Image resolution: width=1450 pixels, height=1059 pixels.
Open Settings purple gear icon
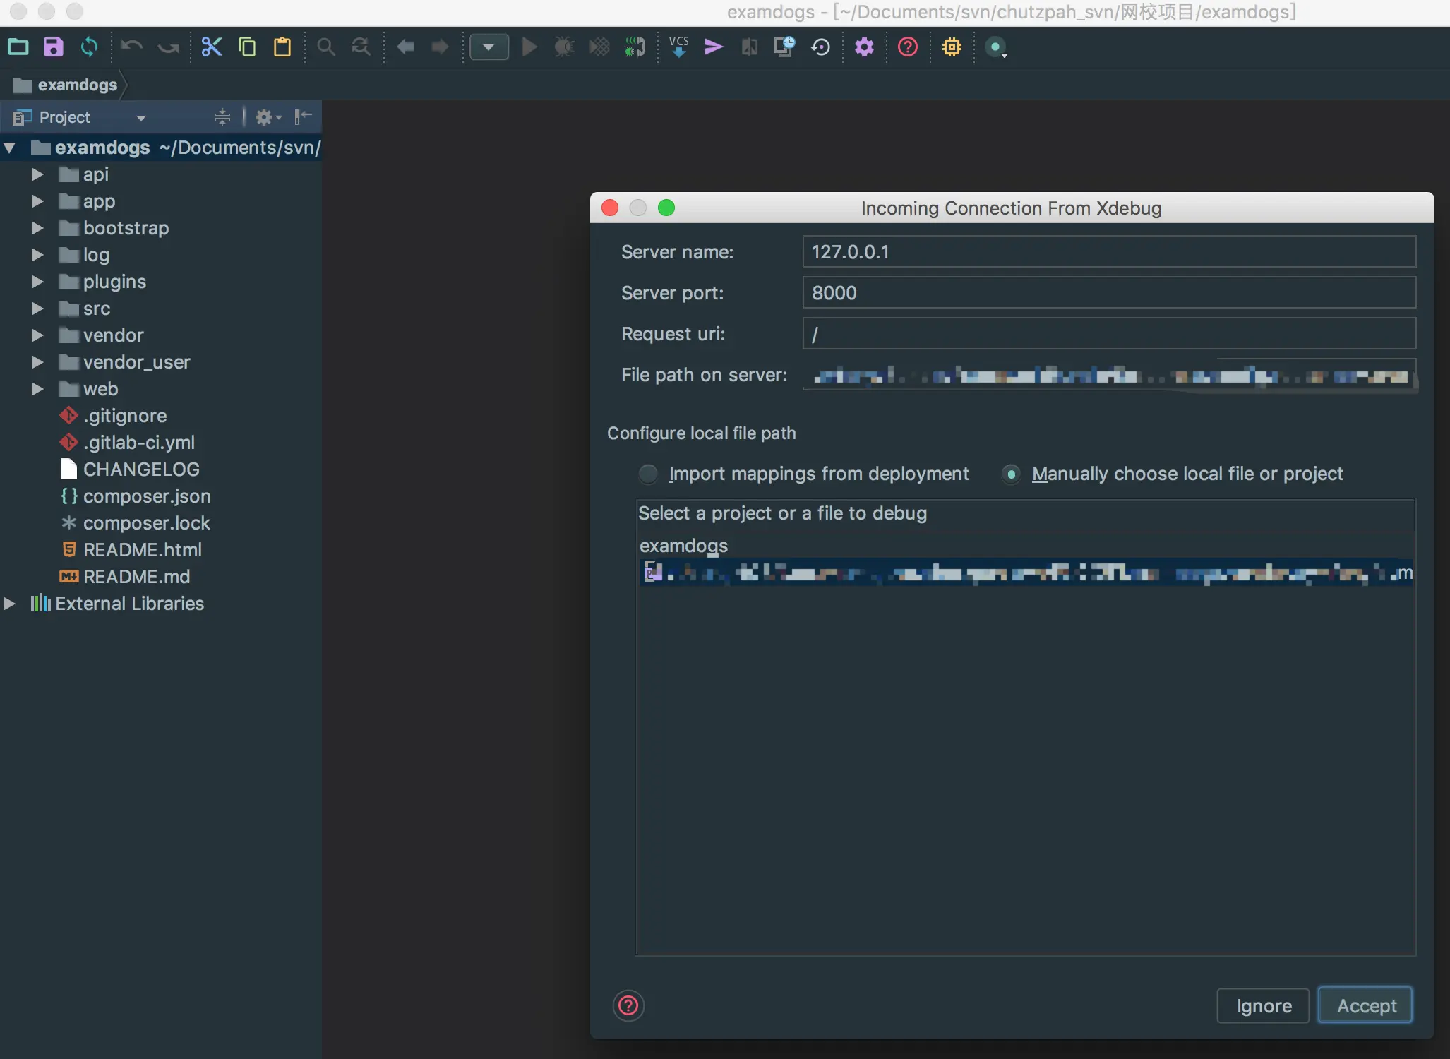864,47
